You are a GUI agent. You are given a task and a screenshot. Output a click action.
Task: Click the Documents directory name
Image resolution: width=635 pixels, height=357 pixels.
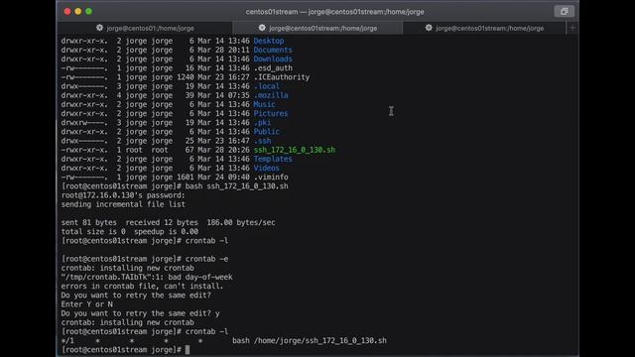pyautogui.click(x=273, y=50)
